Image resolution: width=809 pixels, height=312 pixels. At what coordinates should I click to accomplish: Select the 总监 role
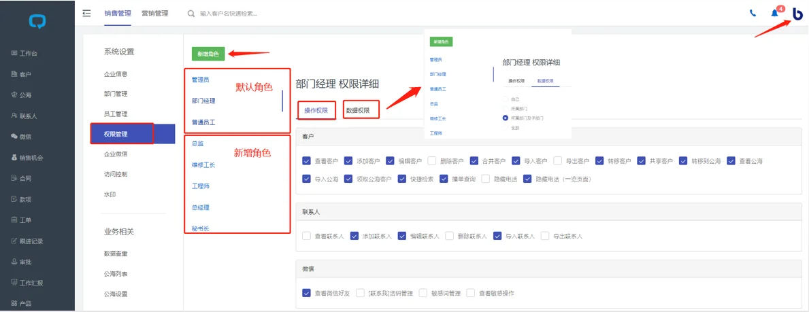[197, 143]
